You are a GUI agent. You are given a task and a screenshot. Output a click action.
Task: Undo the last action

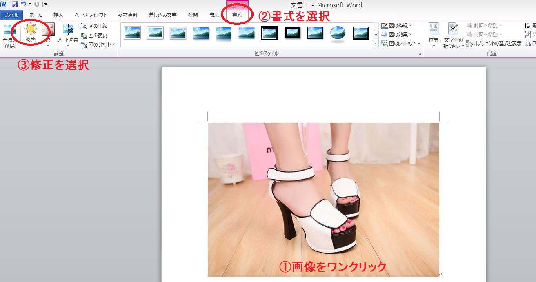tap(23, 4)
